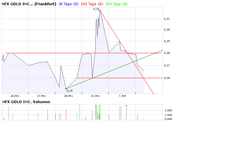Image resolution: width=242 pixels, height=156 pixels.
Task: Click the 0,000 volume axis value
Action: (x=168, y=119)
